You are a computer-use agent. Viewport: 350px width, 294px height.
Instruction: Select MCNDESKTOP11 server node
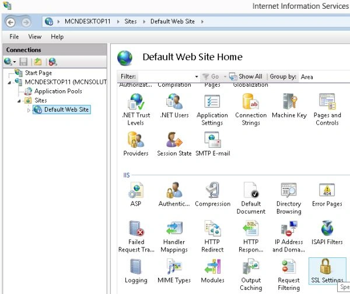tap(66, 82)
